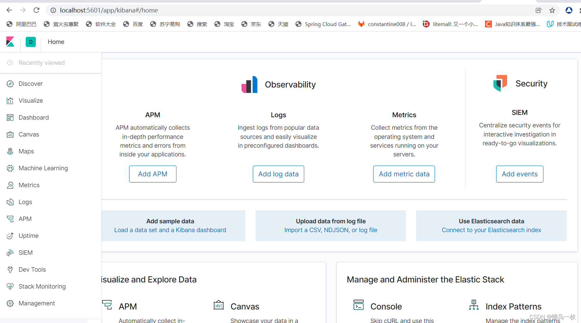Open the 阿里巴巴 bookmark
This screenshot has height=323, width=581.
[x=21, y=24]
